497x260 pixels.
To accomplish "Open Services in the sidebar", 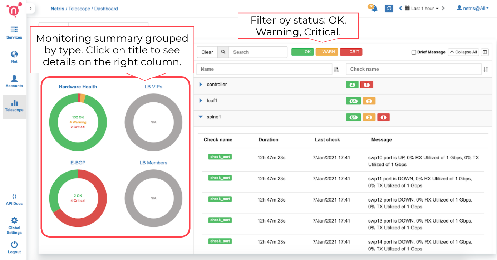I will point(14,32).
